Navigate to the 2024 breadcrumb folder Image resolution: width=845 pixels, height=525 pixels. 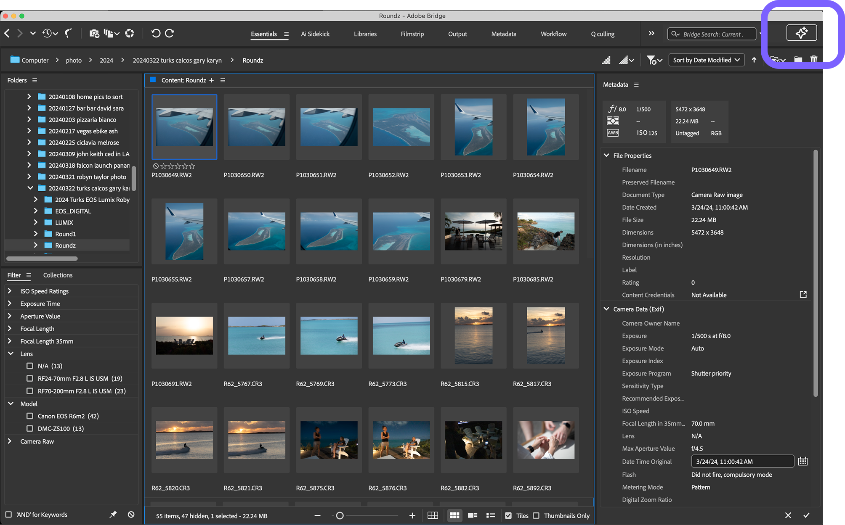pos(106,60)
